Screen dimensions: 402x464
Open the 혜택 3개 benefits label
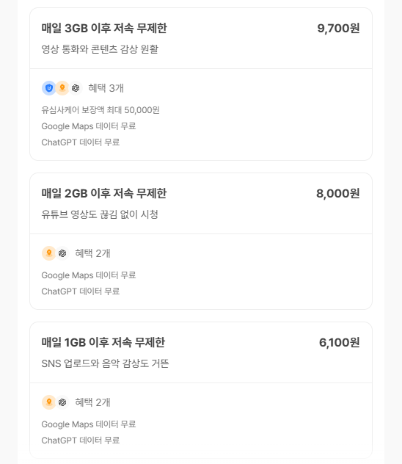click(106, 88)
